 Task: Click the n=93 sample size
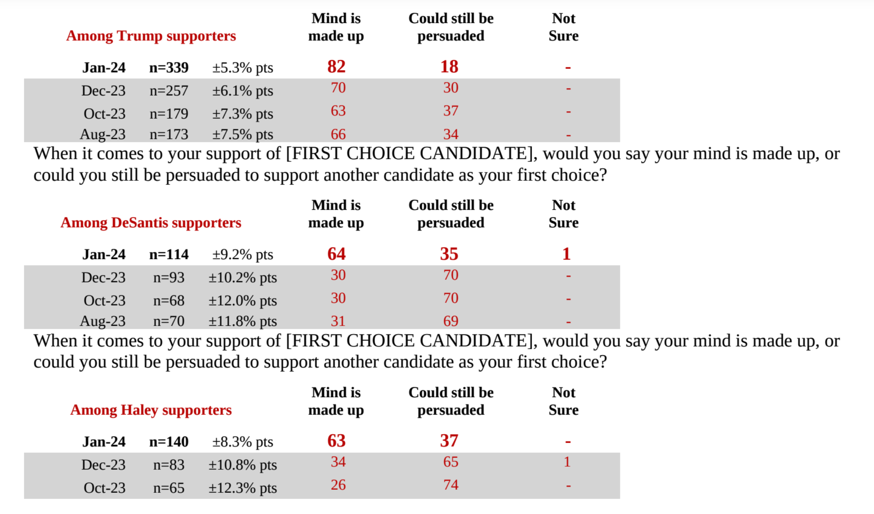(169, 278)
